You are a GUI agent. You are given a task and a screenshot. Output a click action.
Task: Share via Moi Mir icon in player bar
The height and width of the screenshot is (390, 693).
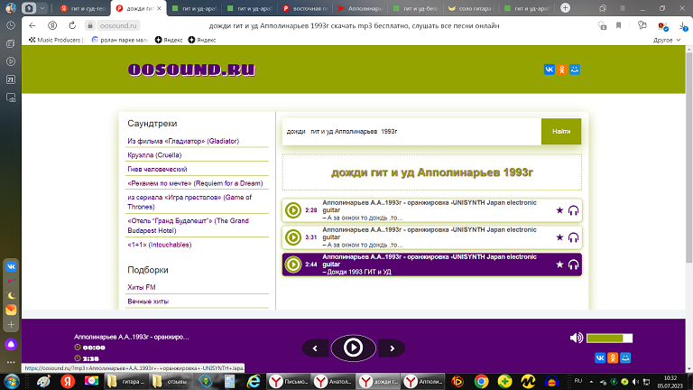(625, 357)
